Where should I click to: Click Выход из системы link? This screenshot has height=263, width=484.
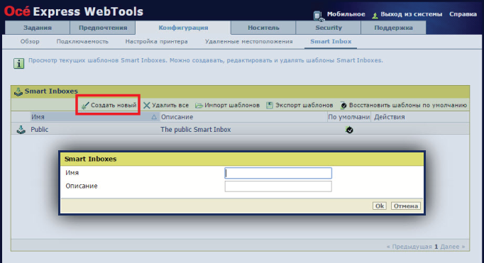(x=411, y=14)
